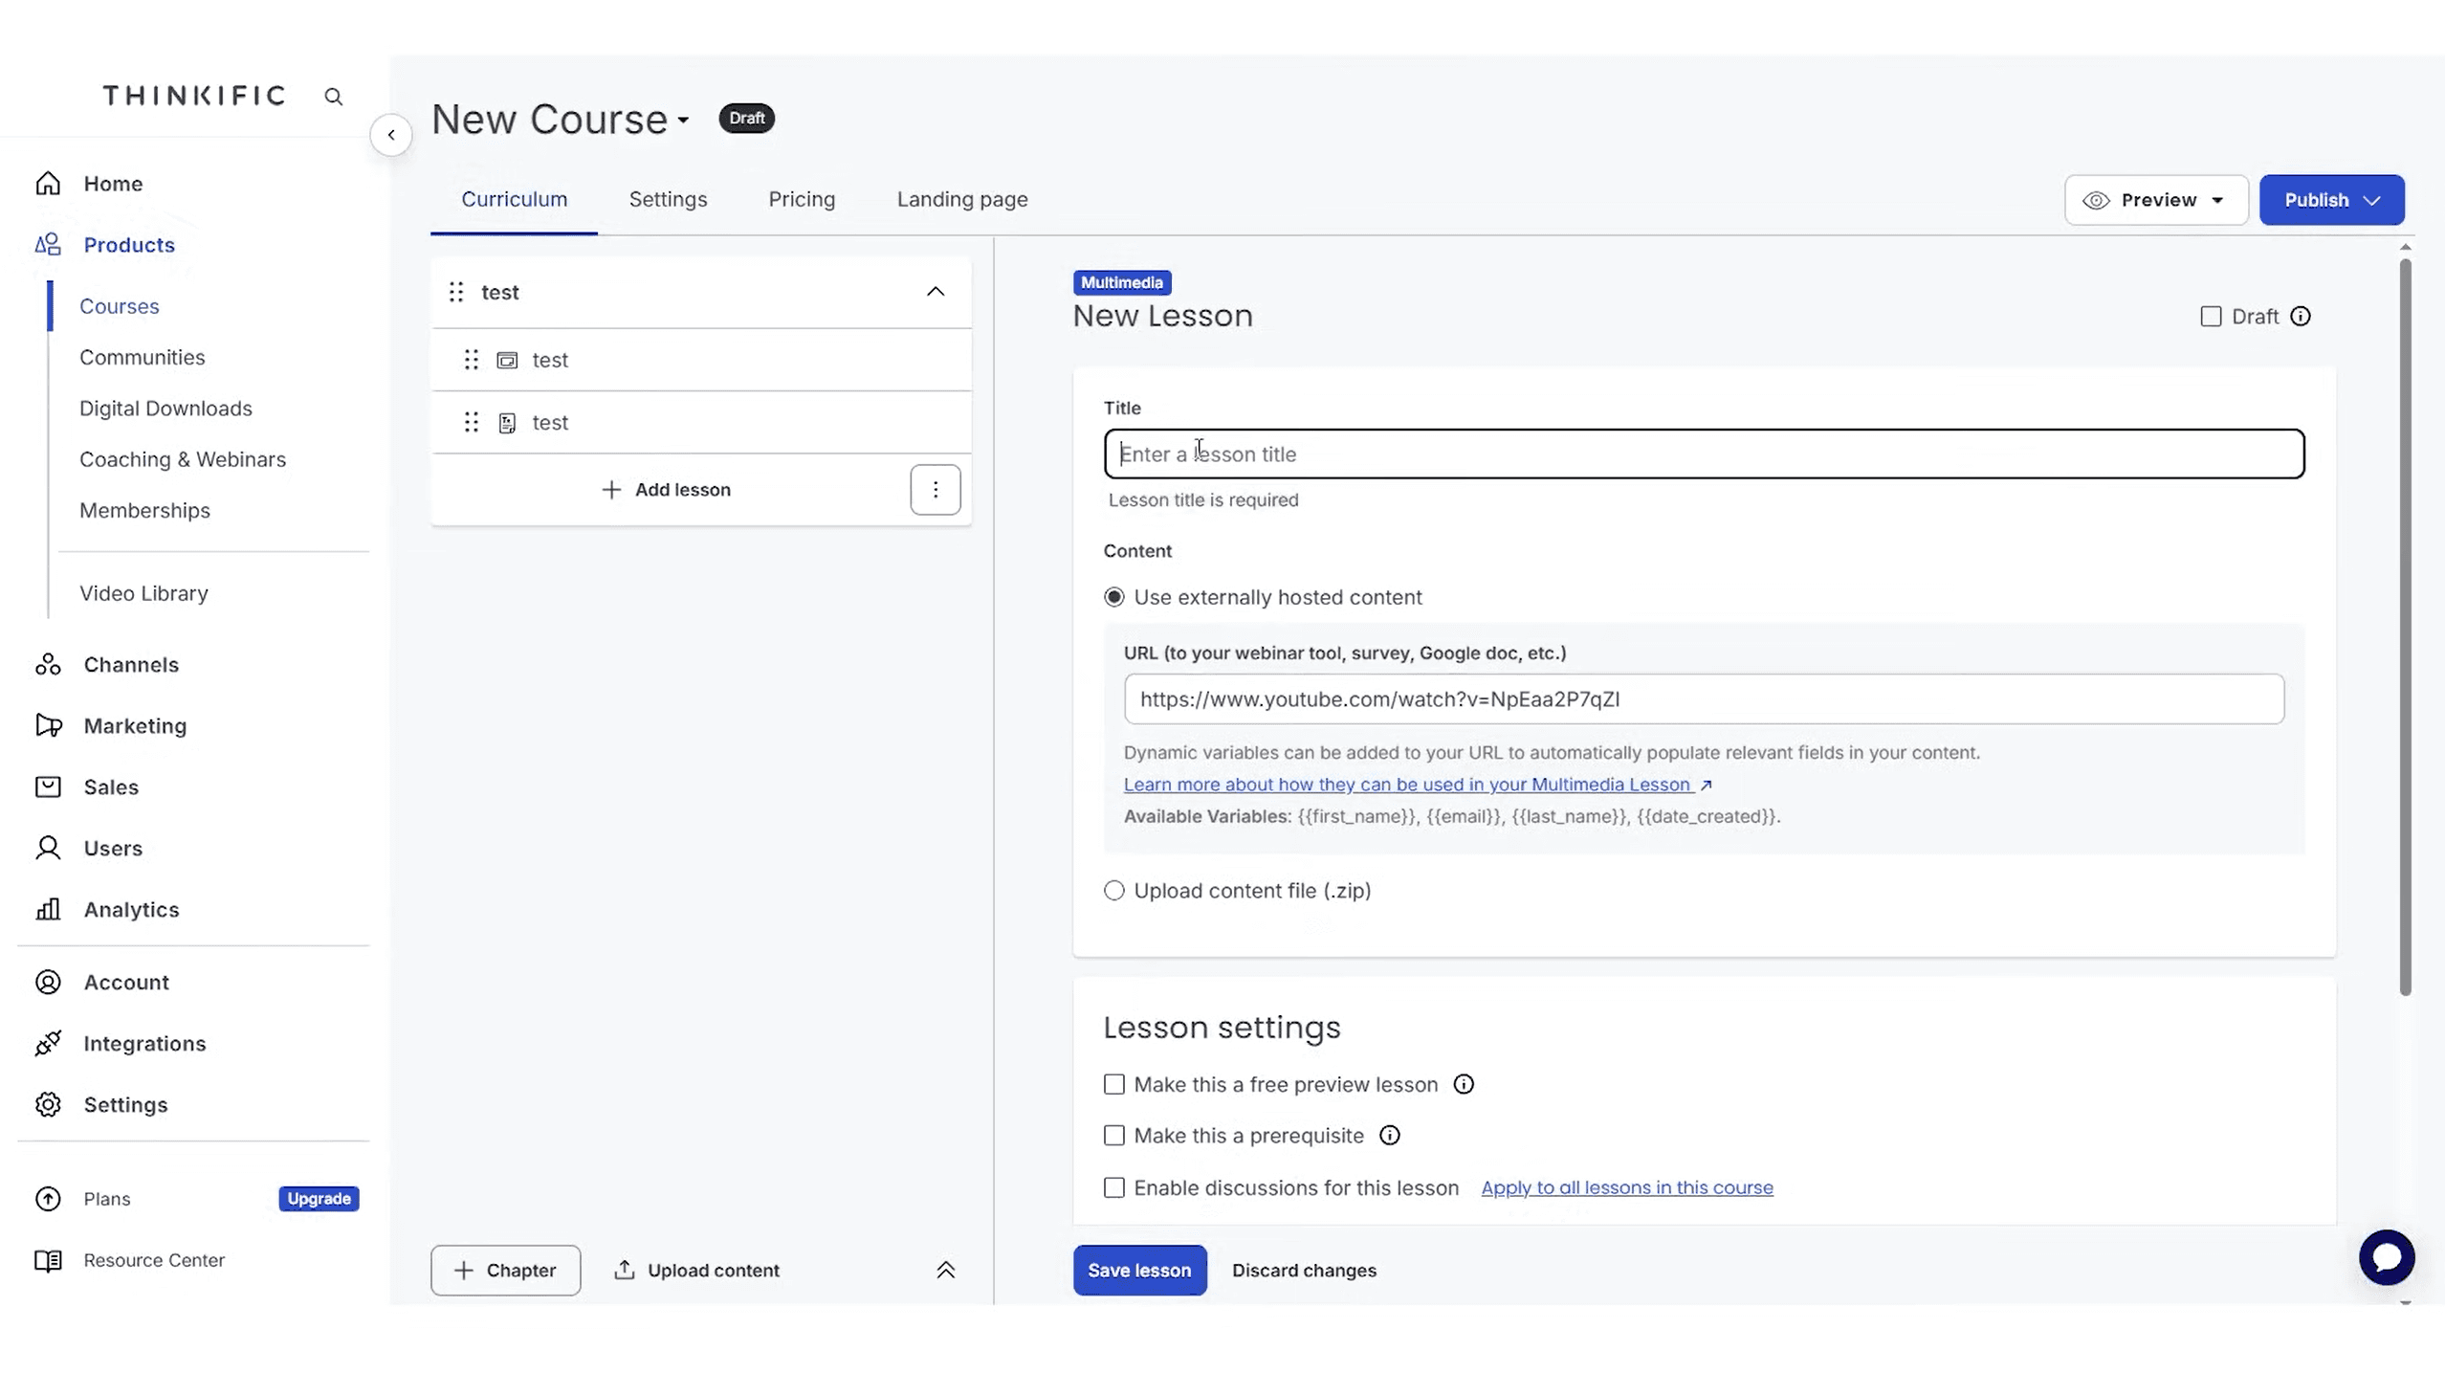Click the Marketing sidebar icon

[x=48, y=725]
